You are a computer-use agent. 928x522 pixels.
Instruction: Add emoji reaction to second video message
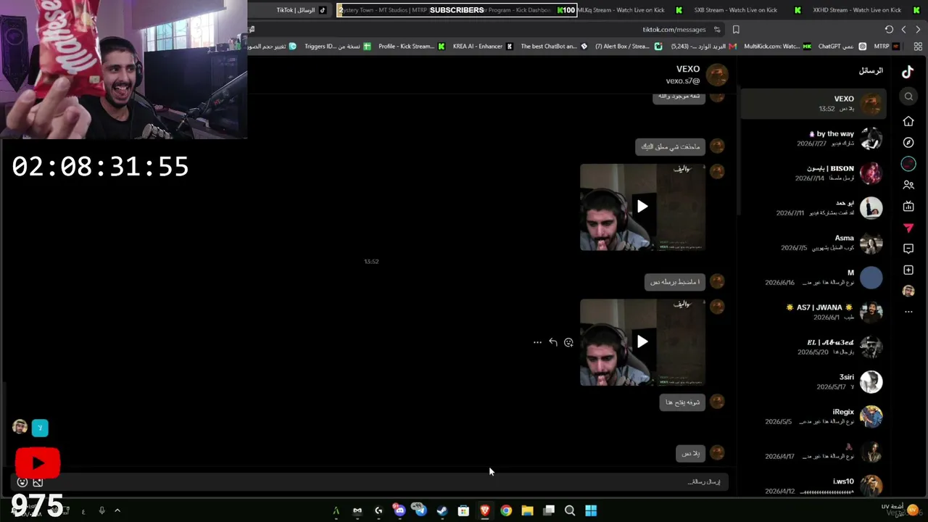pos(568,342)
